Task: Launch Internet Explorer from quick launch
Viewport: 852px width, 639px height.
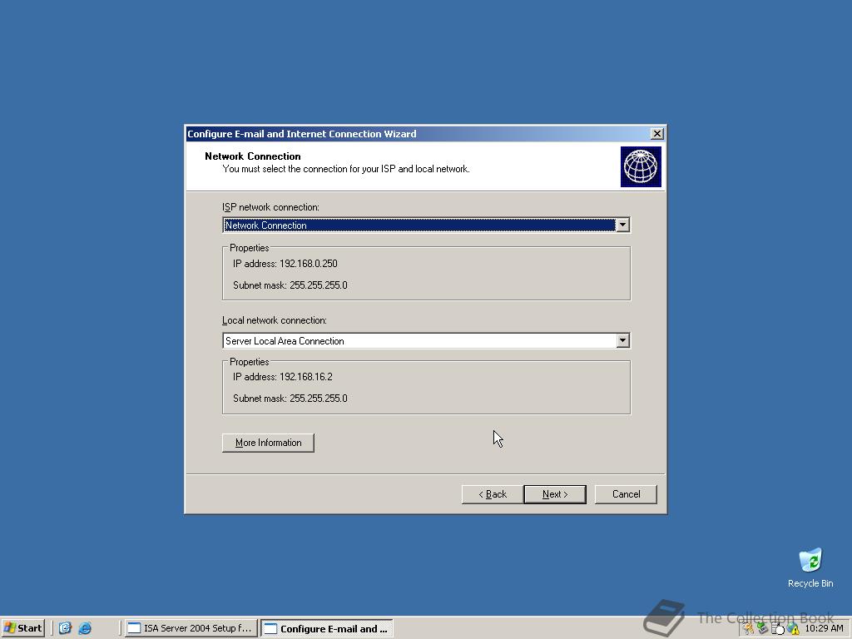Action: click(x=85, y=628)
